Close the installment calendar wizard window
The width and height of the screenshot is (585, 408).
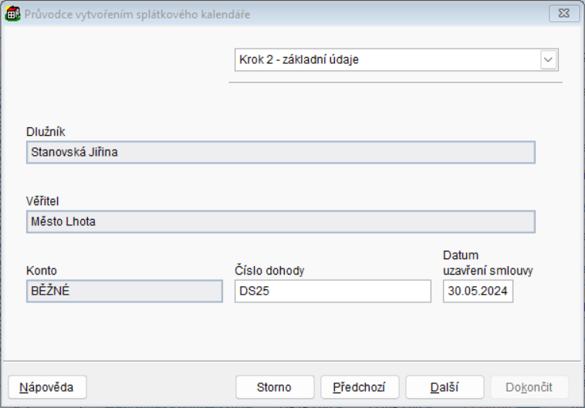pyautogui.click(x=564, y=14)
